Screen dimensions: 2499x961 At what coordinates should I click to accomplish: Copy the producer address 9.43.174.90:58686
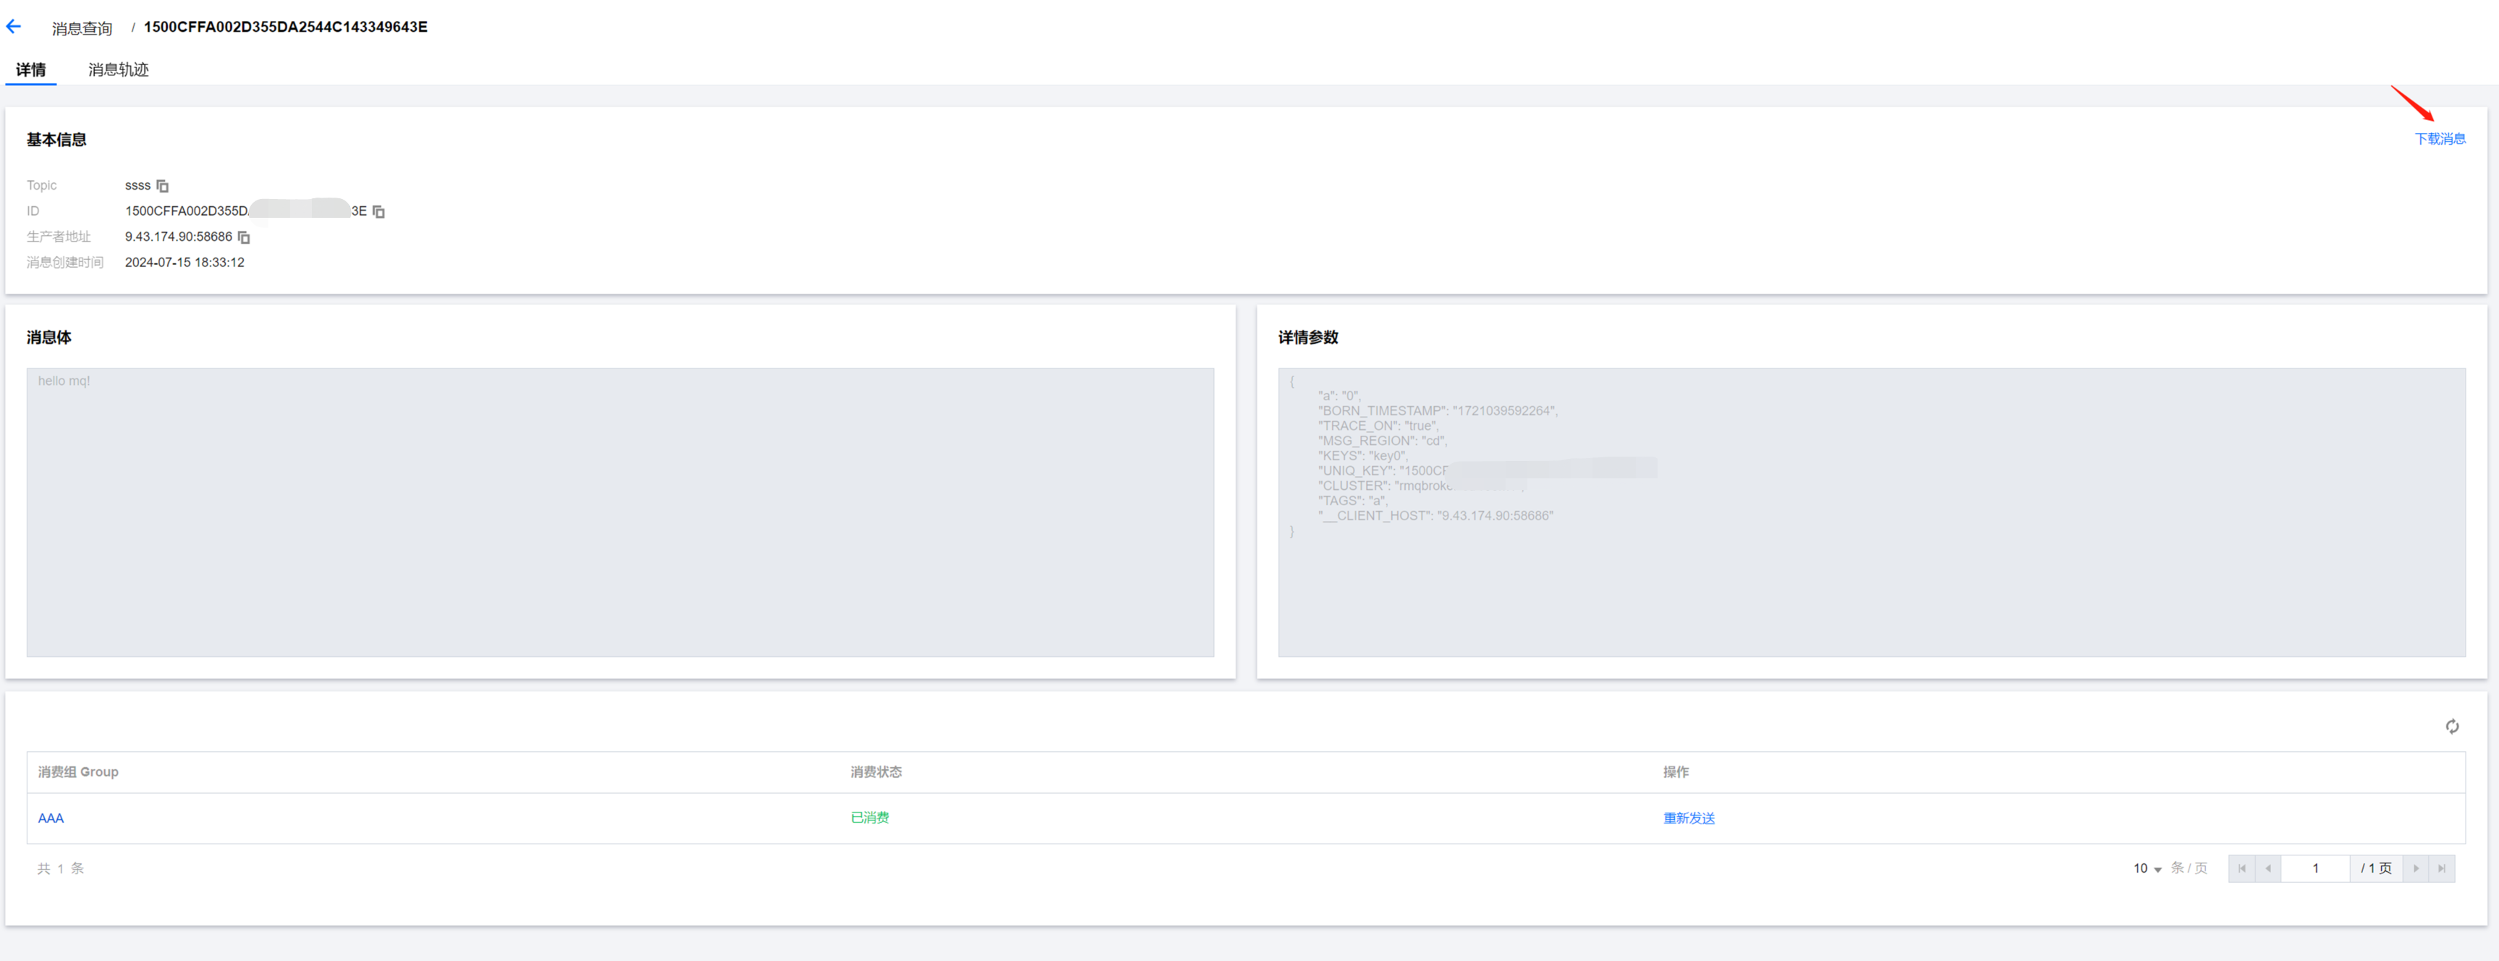[x=245, y=237]
